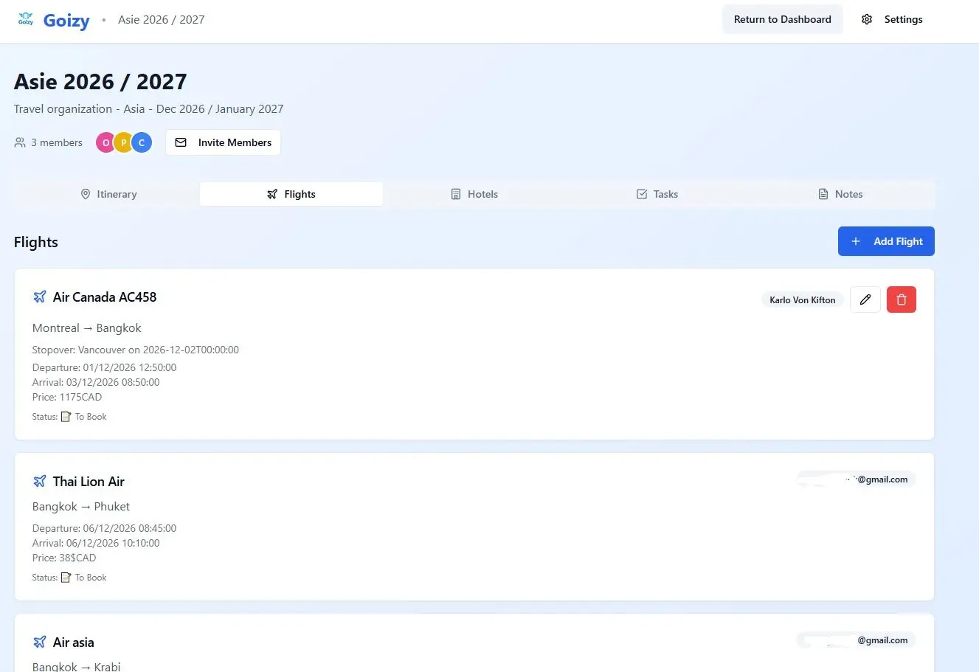Click the Itinerary map pin icon
The width and height of the screenshot is (979, 672).
pyautogui.click(x=86, y=194)
